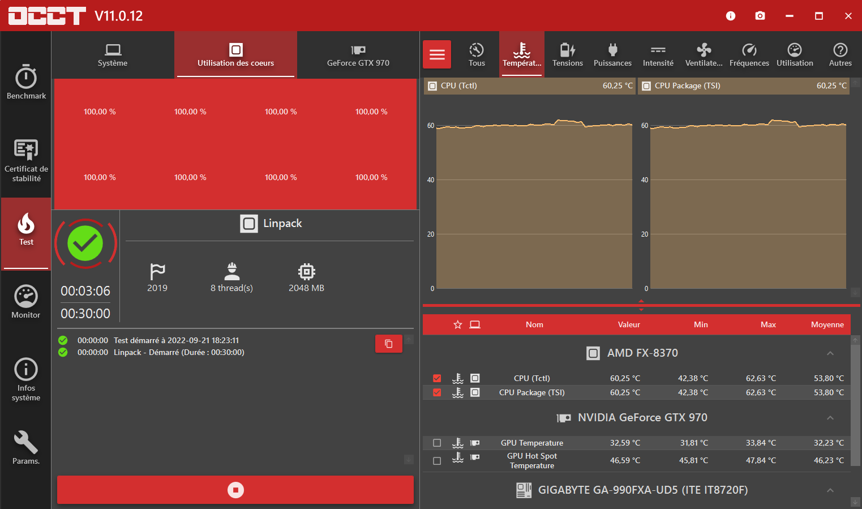Click the OCCT logo
Viewport: 862px width, 509px height.
coord(47,16)
